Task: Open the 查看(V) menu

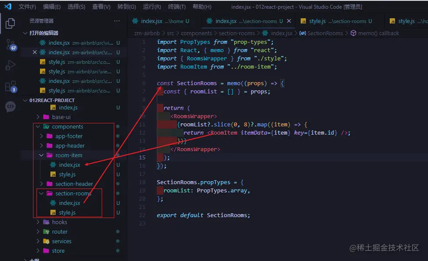Action: coord(101,7)
